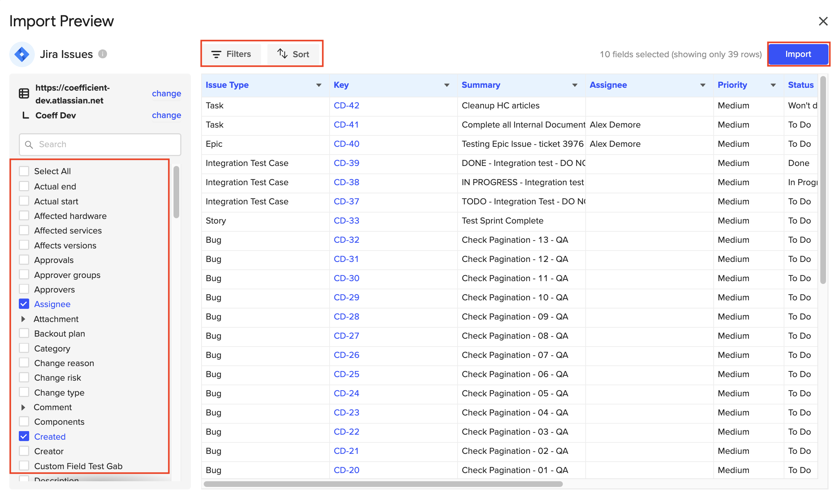This screenshot has width=837, height=499.
Task: Check the Change type checkbox
Action: click(24, 392)
